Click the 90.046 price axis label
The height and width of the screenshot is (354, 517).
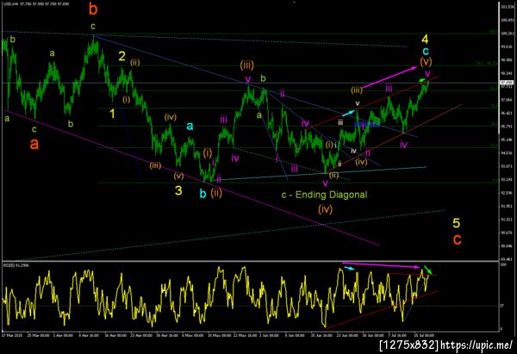tap(506, 245)
